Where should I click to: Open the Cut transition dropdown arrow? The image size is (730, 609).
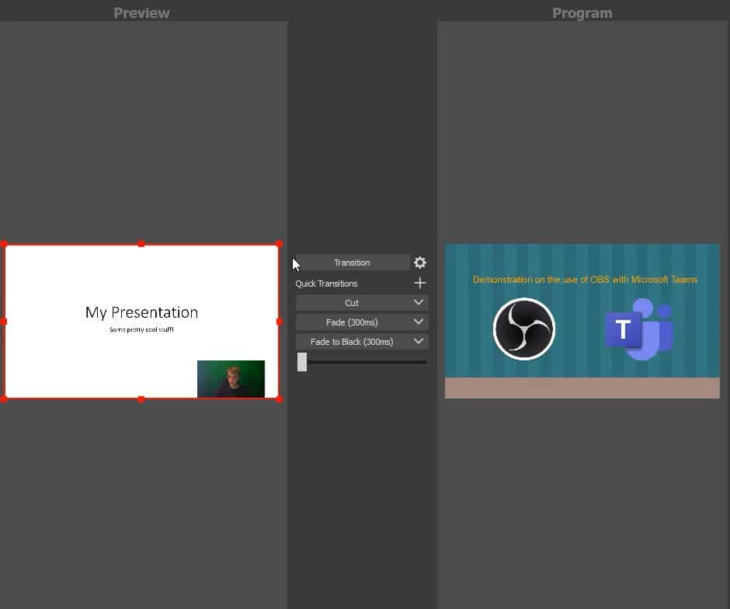(419, 303)
